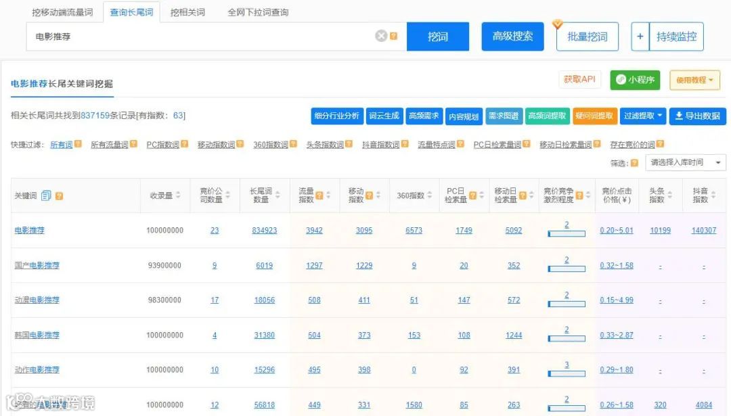Open the 请选择入库时间 dropdown

686,162
